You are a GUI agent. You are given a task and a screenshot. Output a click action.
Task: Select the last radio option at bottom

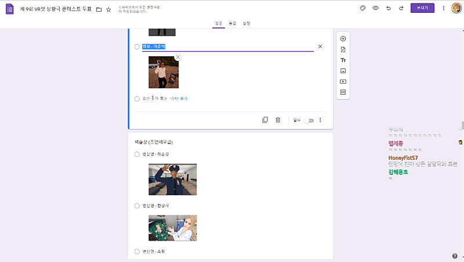(137, 252)
